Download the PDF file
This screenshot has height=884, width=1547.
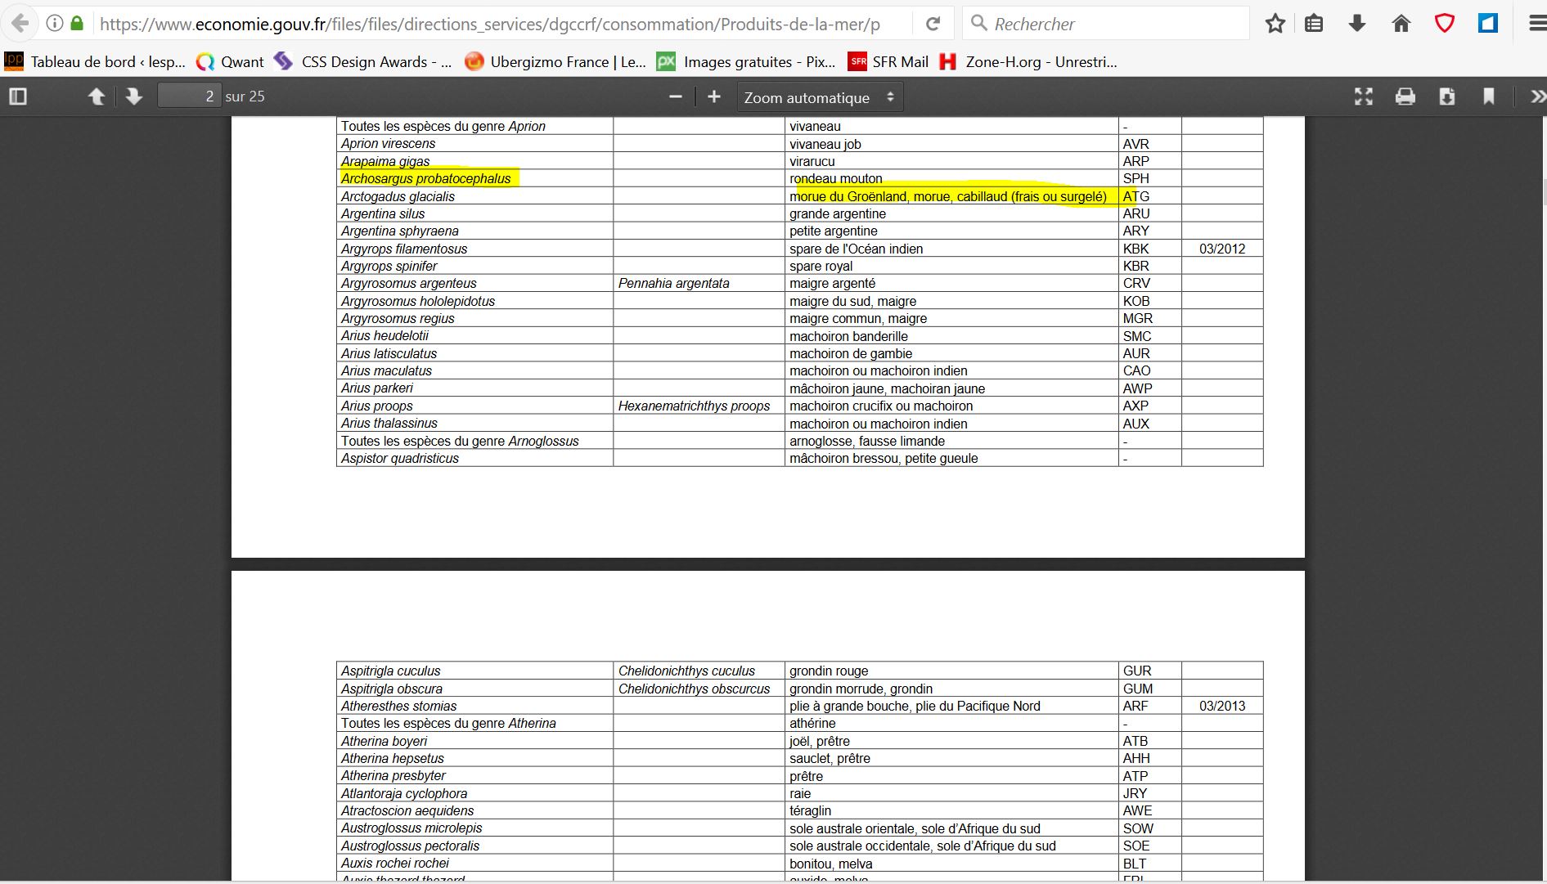[1447, 96]
